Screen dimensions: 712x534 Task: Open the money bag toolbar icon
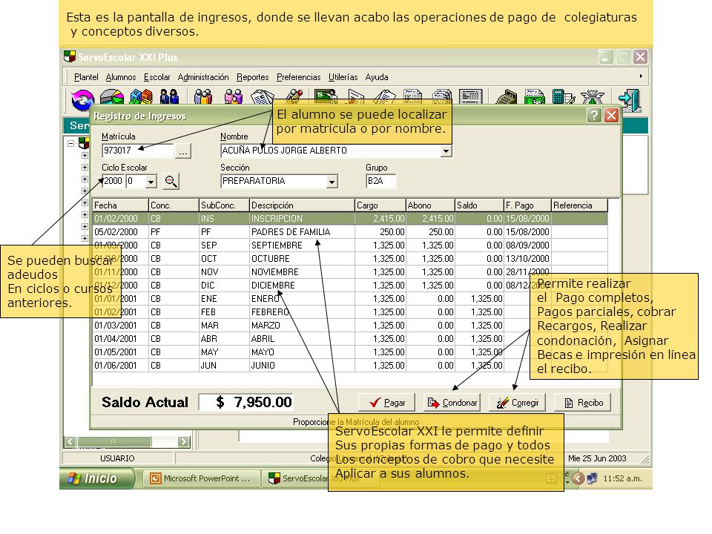592,96
